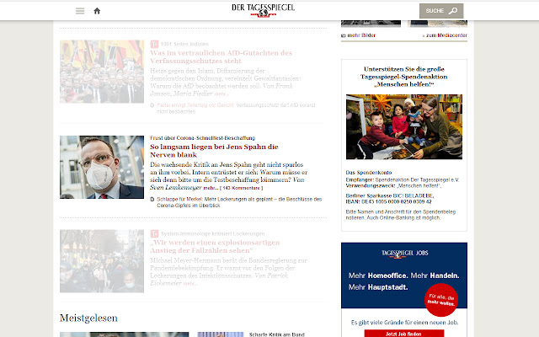The height and width of the screenshot is (337, 539).
Task: Open Jens Spahn 'Nerven blank' headline
Action: tap(214, 151)
